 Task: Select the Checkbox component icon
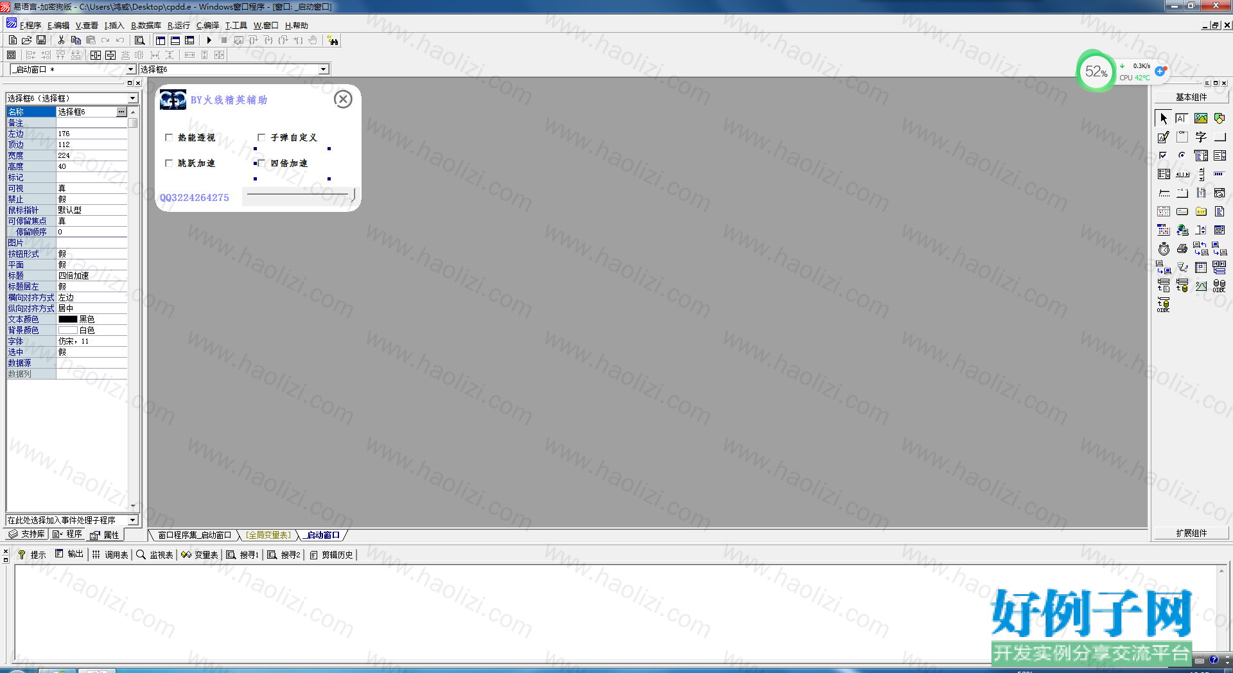(x=1164, y=155)
